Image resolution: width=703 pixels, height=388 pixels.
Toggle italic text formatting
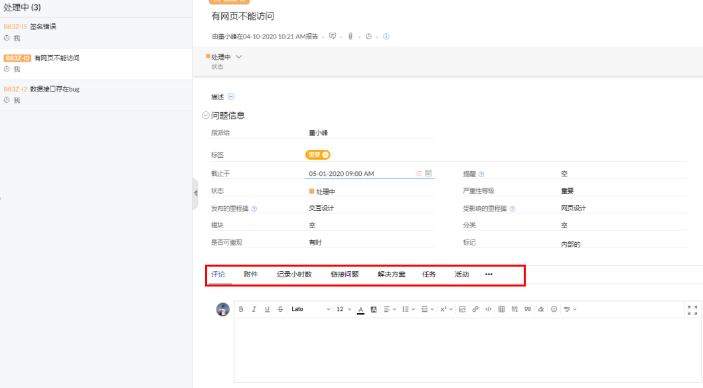pyautogui.click(x=254, y=309)
